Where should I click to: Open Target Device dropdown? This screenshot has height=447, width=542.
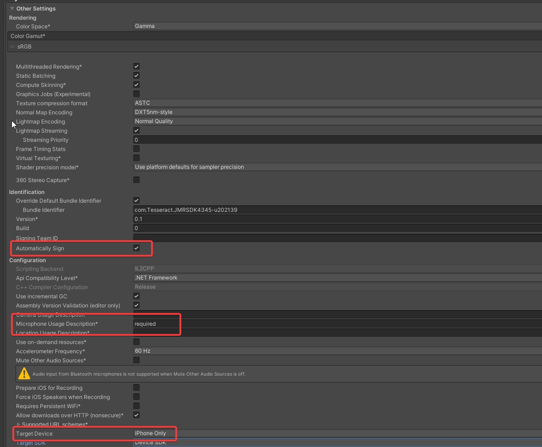click(x=337, y=433)
